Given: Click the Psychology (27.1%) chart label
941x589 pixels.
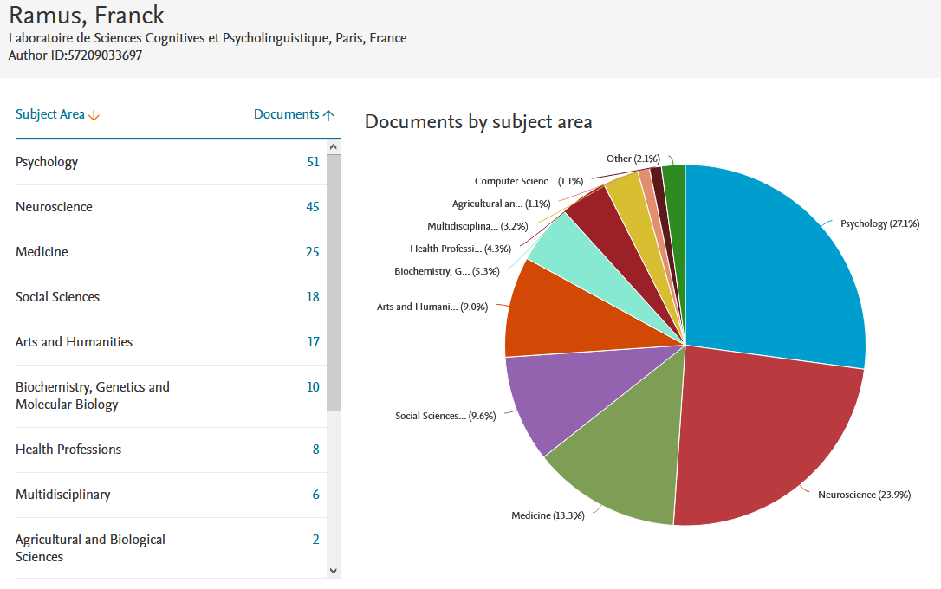Looking at the screenshot, I should pyautogui.click(x=879, y=223).
